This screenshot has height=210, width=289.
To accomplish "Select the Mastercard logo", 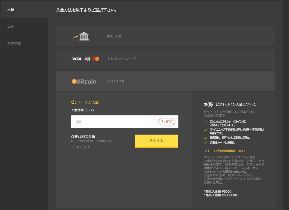I will coord(96,59).
